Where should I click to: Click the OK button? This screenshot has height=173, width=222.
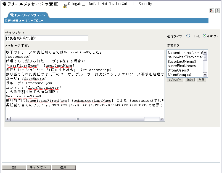pyautogui.click(x=14, y=167)
